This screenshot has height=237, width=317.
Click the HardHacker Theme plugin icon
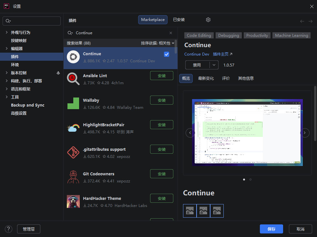pos(73,201)
